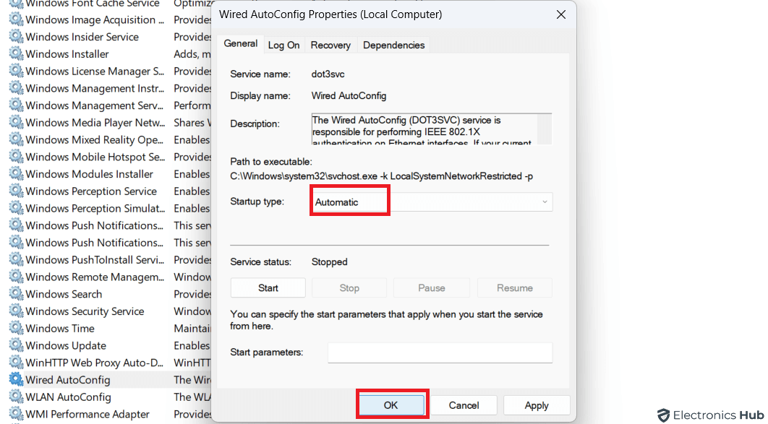
Task: Select the Windows Security Service entry
Action: click(x=85, y=311)
